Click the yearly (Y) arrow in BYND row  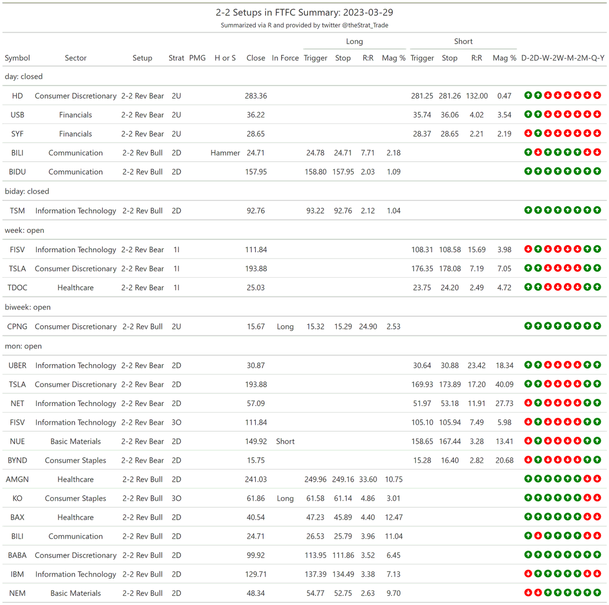click(597, 460)
